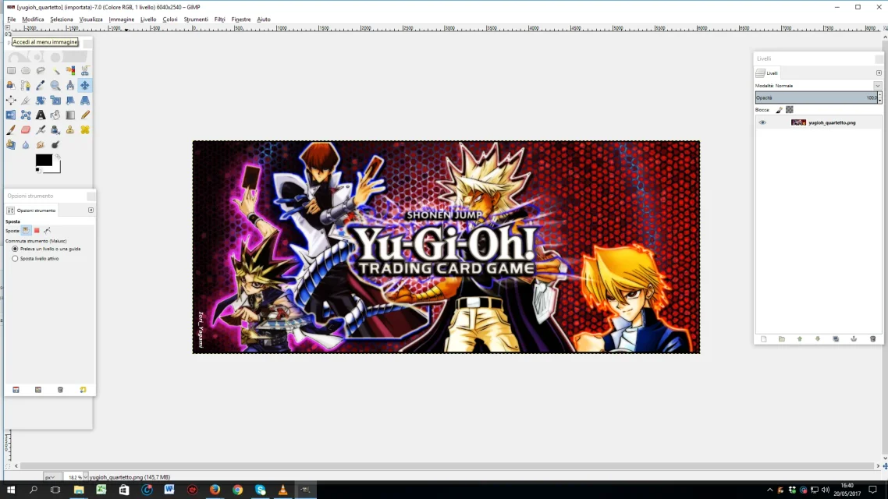Select the Paintbrush tool

[11, 129]
